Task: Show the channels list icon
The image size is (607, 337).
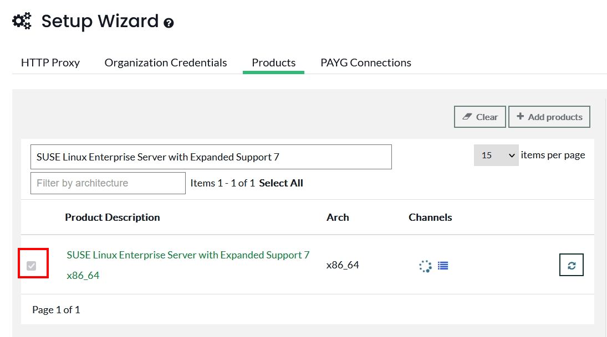Action: [x=443, y=266]
